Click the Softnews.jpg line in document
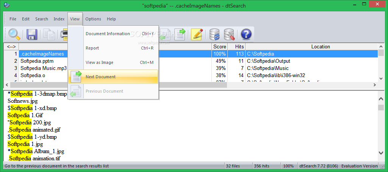Image resolution: width=388 pixels, height=172 pixels. point(22,101)
